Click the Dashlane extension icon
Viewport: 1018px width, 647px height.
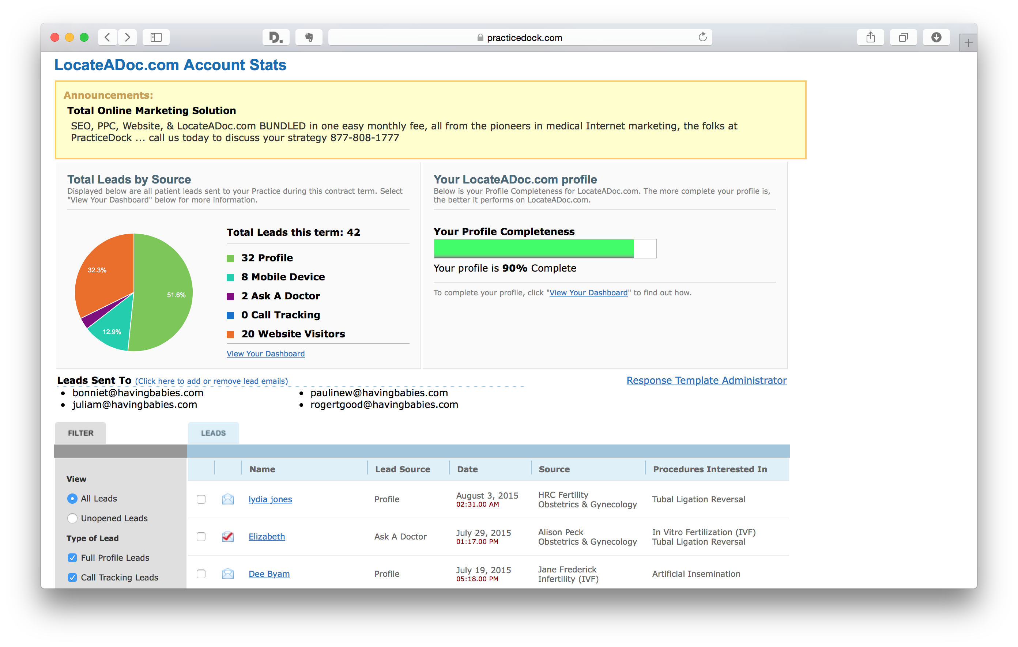coord(276,37)
